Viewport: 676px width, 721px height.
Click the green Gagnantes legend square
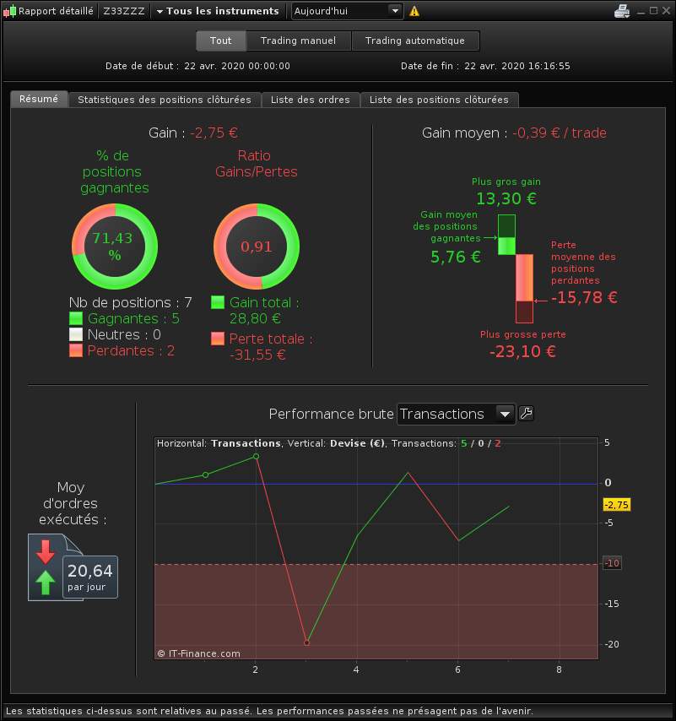76,318
